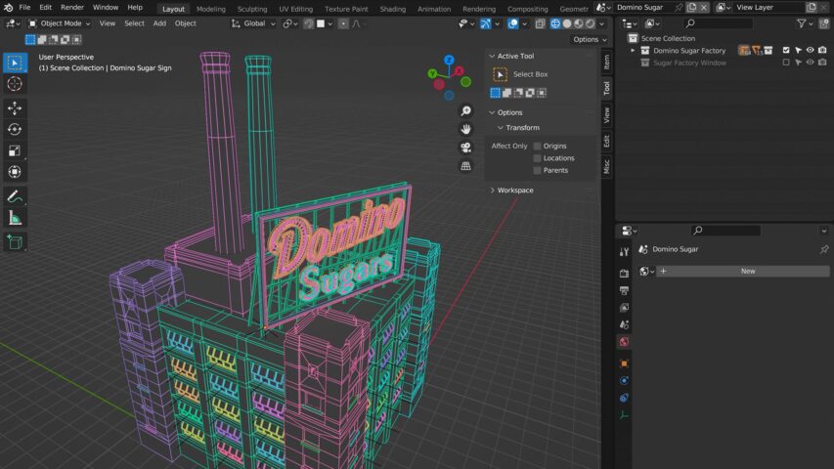Toggle snapping magnet in header
The width and height of the screenshot is (834, 469).
click(309, 23)
